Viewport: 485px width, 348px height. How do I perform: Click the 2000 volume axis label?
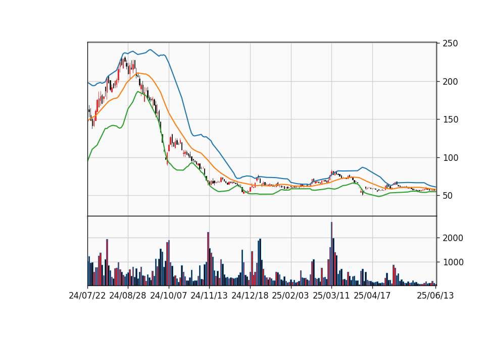point(453,238)
